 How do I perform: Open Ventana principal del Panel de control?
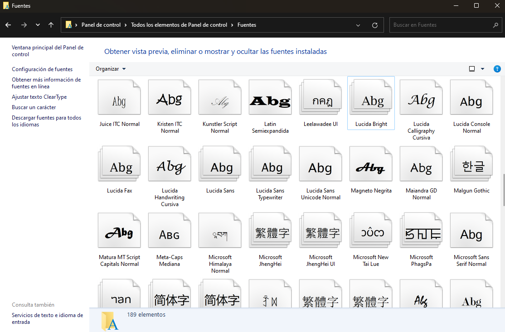click(48, 51)
